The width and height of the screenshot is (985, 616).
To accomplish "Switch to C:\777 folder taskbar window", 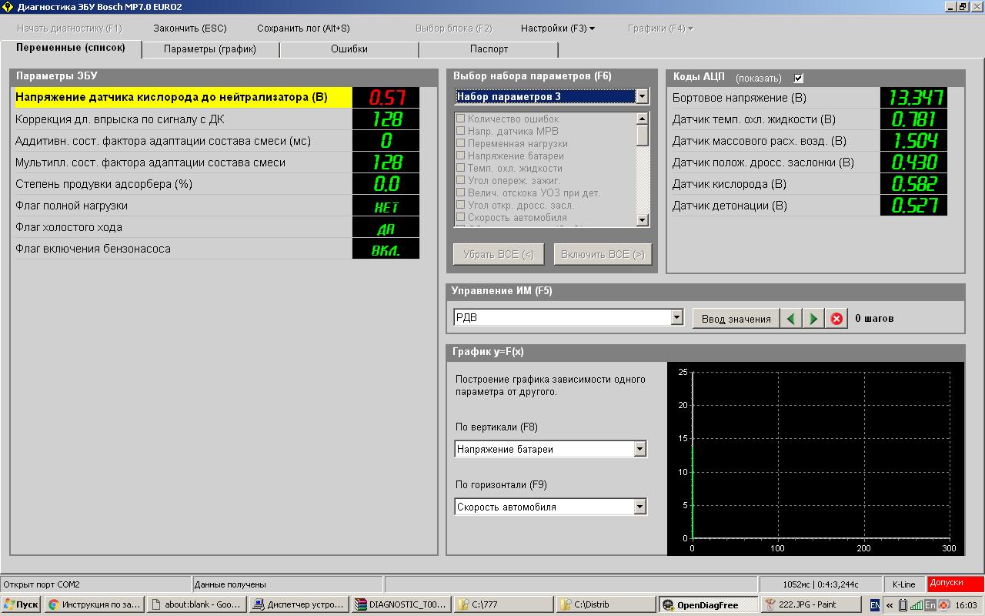I will [504, 604].
